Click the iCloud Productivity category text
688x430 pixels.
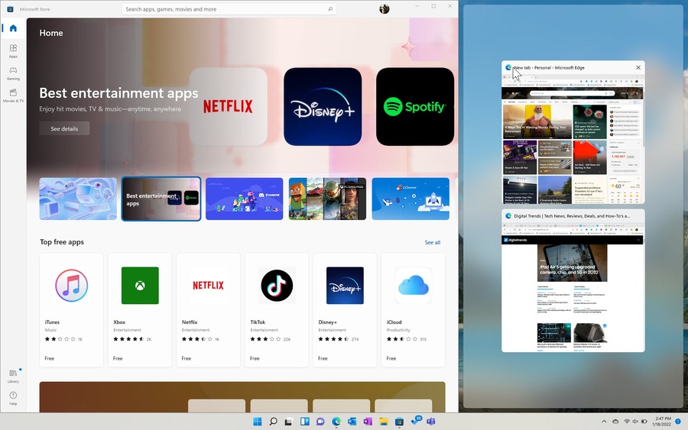[x=398, y=330]
